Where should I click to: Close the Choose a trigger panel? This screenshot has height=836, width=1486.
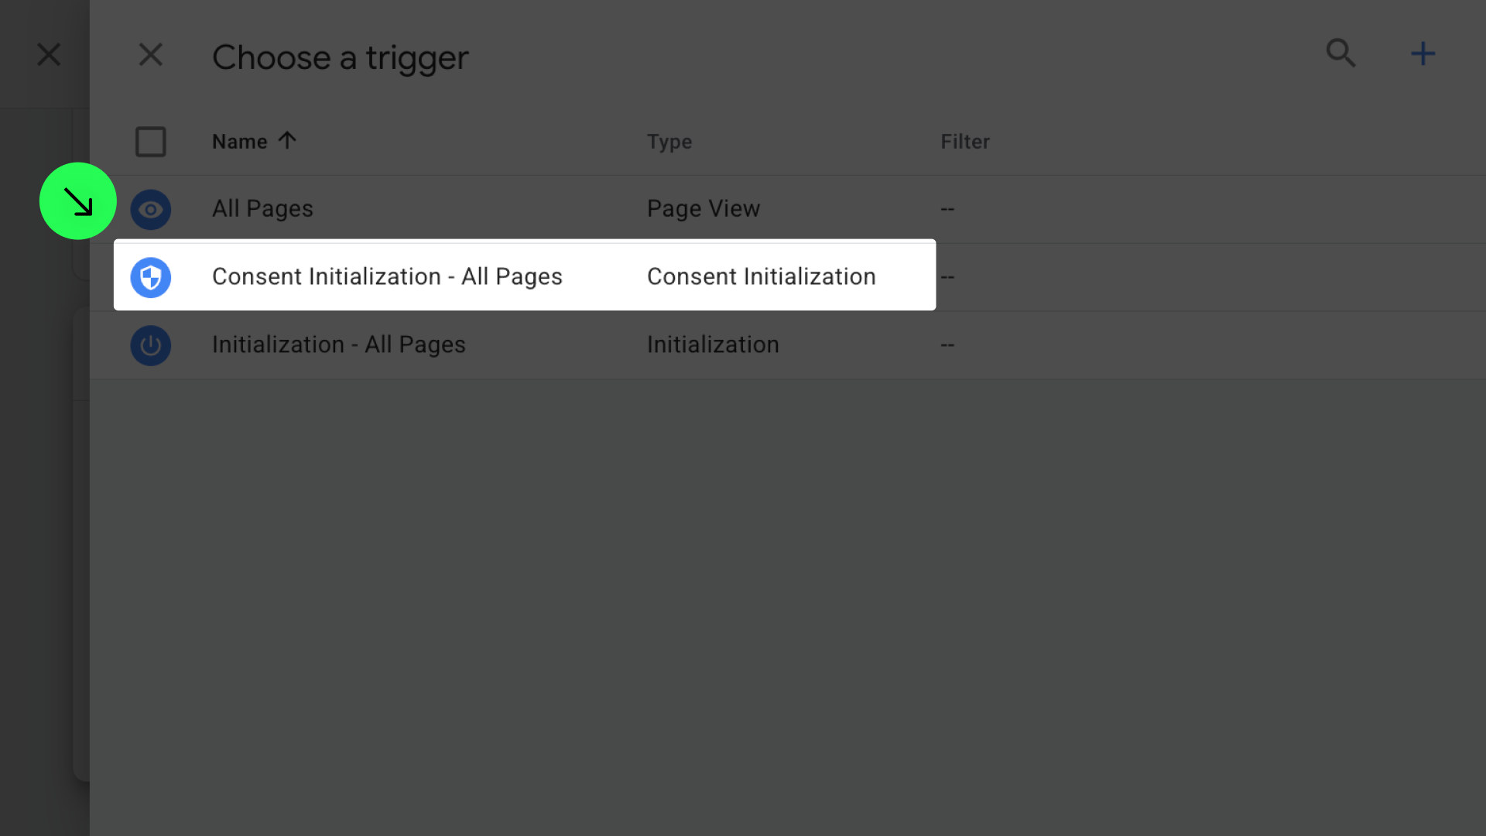151,55
